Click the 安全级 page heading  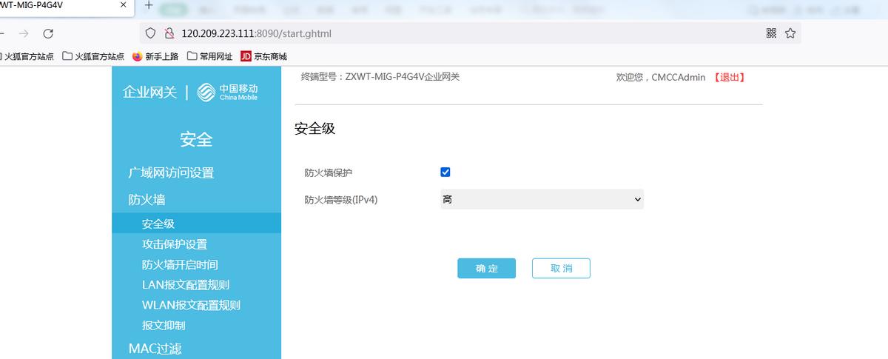click(314, 128)
